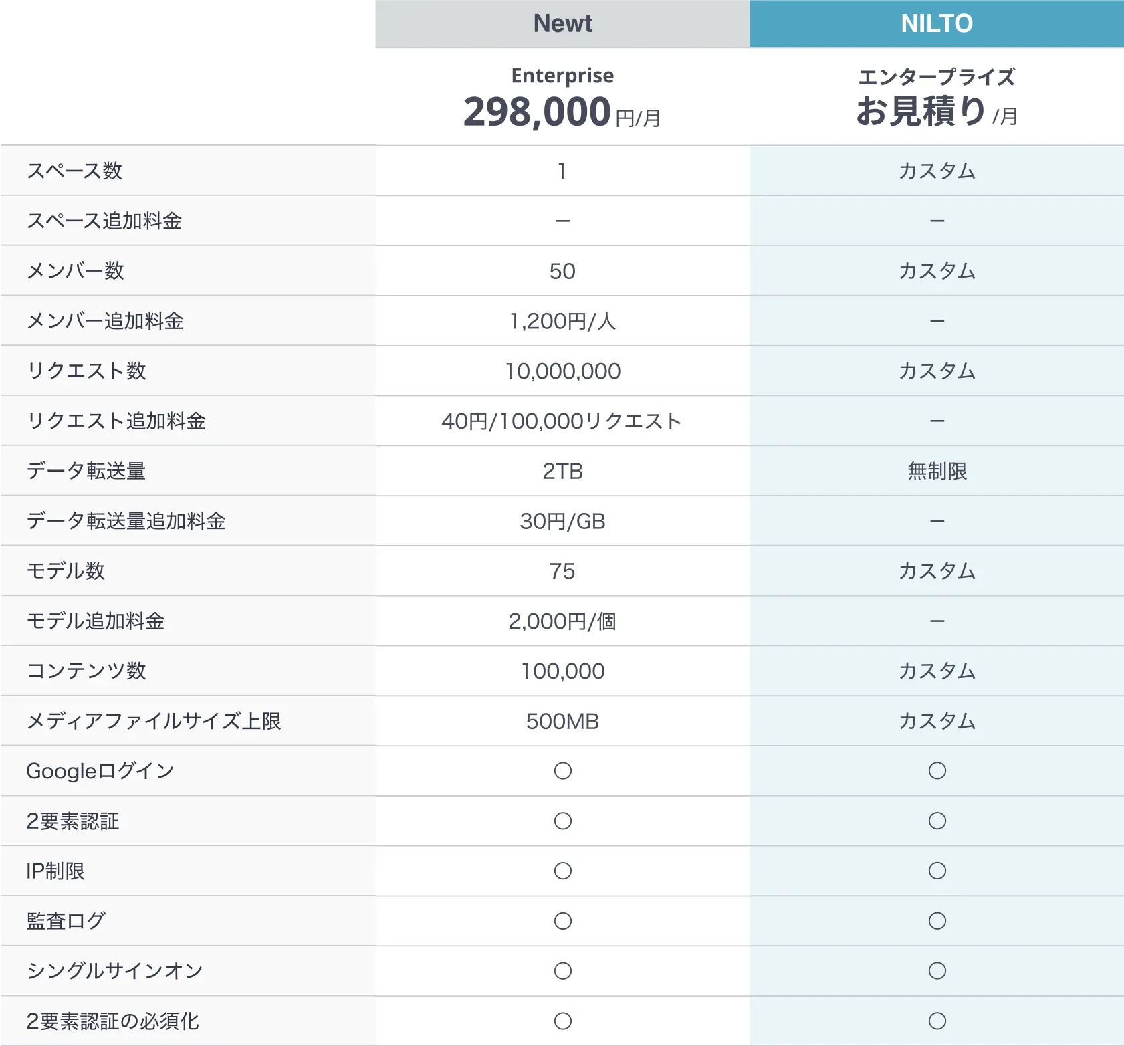
Task: Click the モデル追加料金 row label
Action: click(95, 621)
